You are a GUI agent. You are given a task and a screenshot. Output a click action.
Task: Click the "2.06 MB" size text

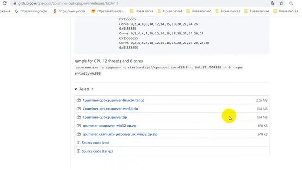(x=261, y=100)
